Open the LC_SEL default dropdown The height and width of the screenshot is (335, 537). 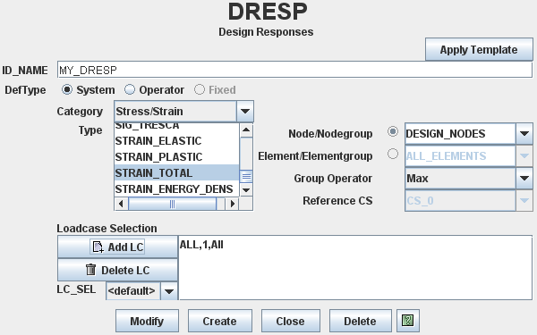tap(169, 291)
